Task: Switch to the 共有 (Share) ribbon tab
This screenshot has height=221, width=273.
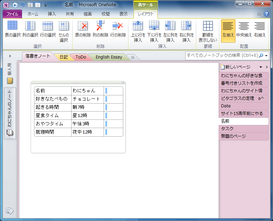Action: (x=70, y=14)
